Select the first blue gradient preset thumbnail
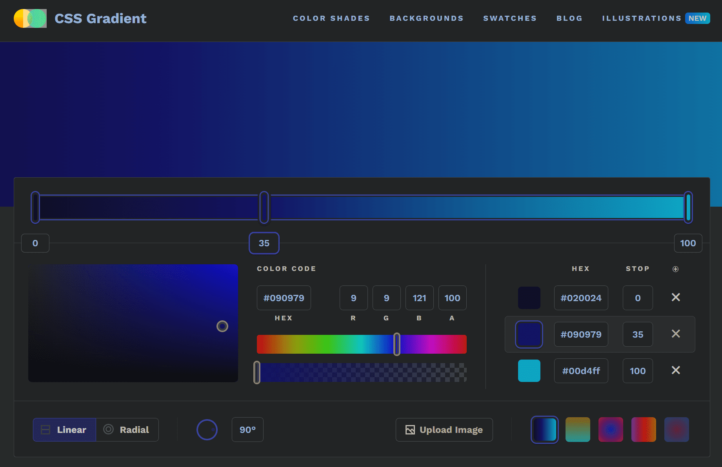 click(544, 430)
